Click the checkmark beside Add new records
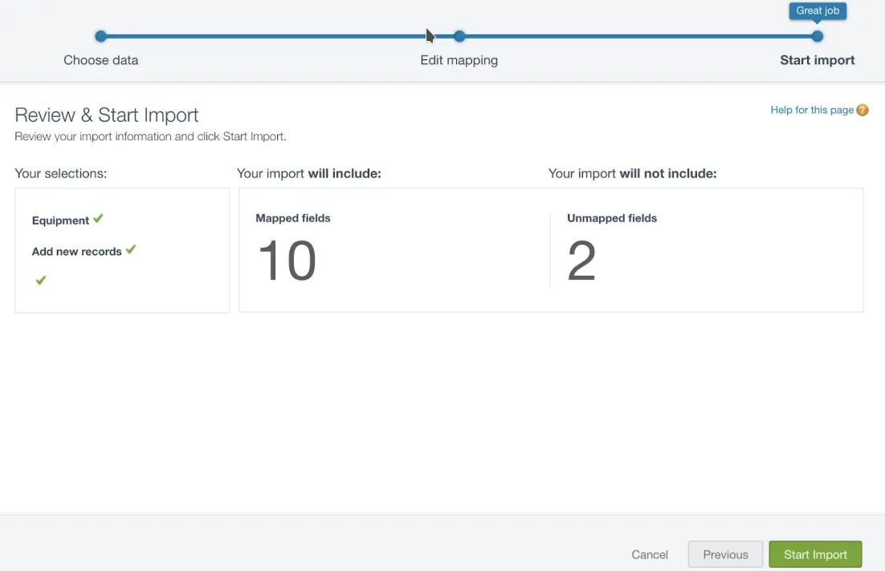 click(x=131, y=249)
